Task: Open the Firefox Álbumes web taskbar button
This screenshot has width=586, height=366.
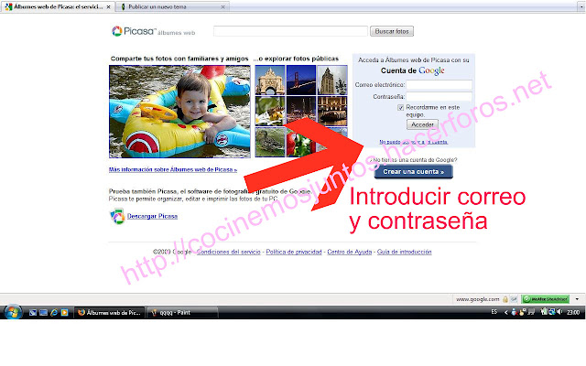Action: (110, 313)
